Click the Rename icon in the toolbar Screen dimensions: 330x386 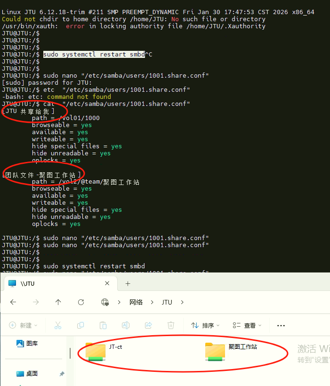(126, 325)
